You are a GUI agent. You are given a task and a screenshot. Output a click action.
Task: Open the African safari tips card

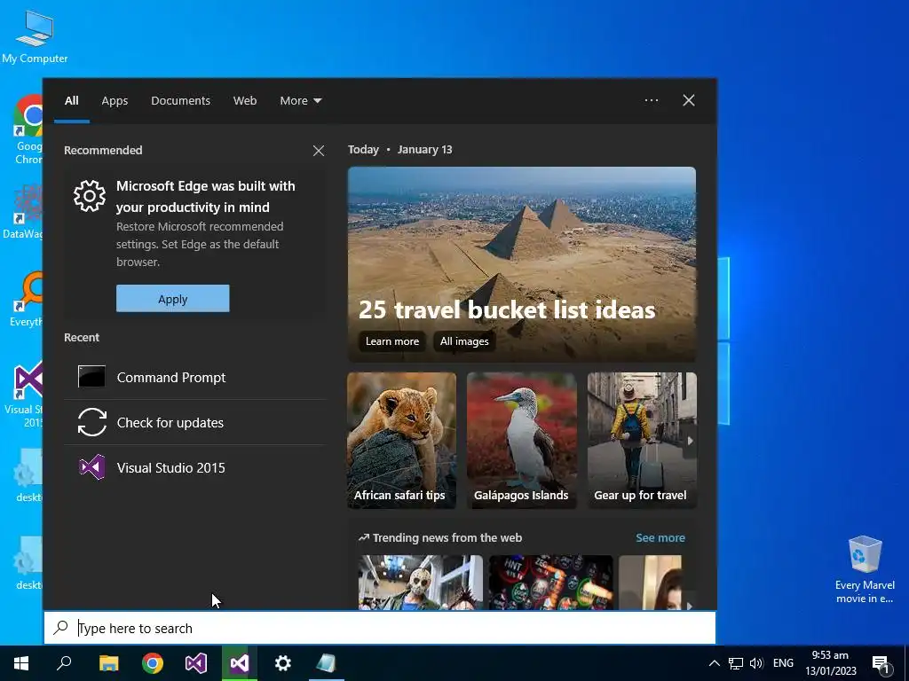tap(402, 441)
